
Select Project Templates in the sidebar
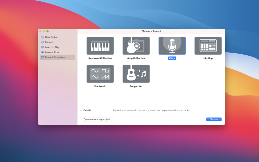coord(57,57)
